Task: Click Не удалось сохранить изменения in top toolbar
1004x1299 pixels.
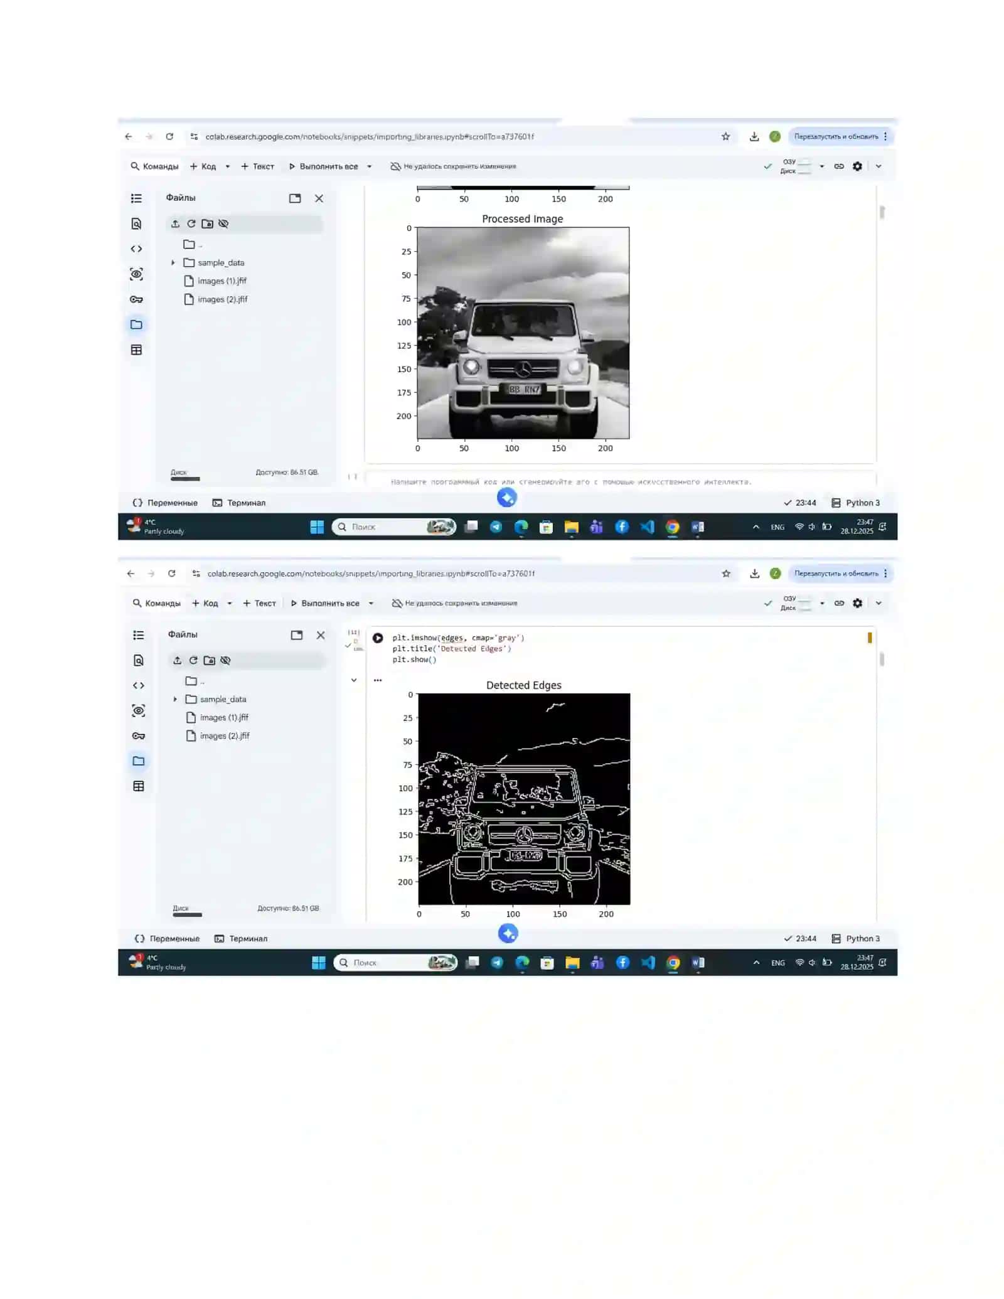Action: click(453, 166)
